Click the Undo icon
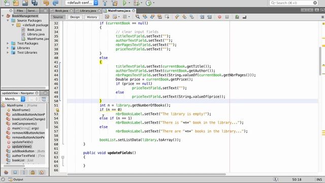 (46, 3)
